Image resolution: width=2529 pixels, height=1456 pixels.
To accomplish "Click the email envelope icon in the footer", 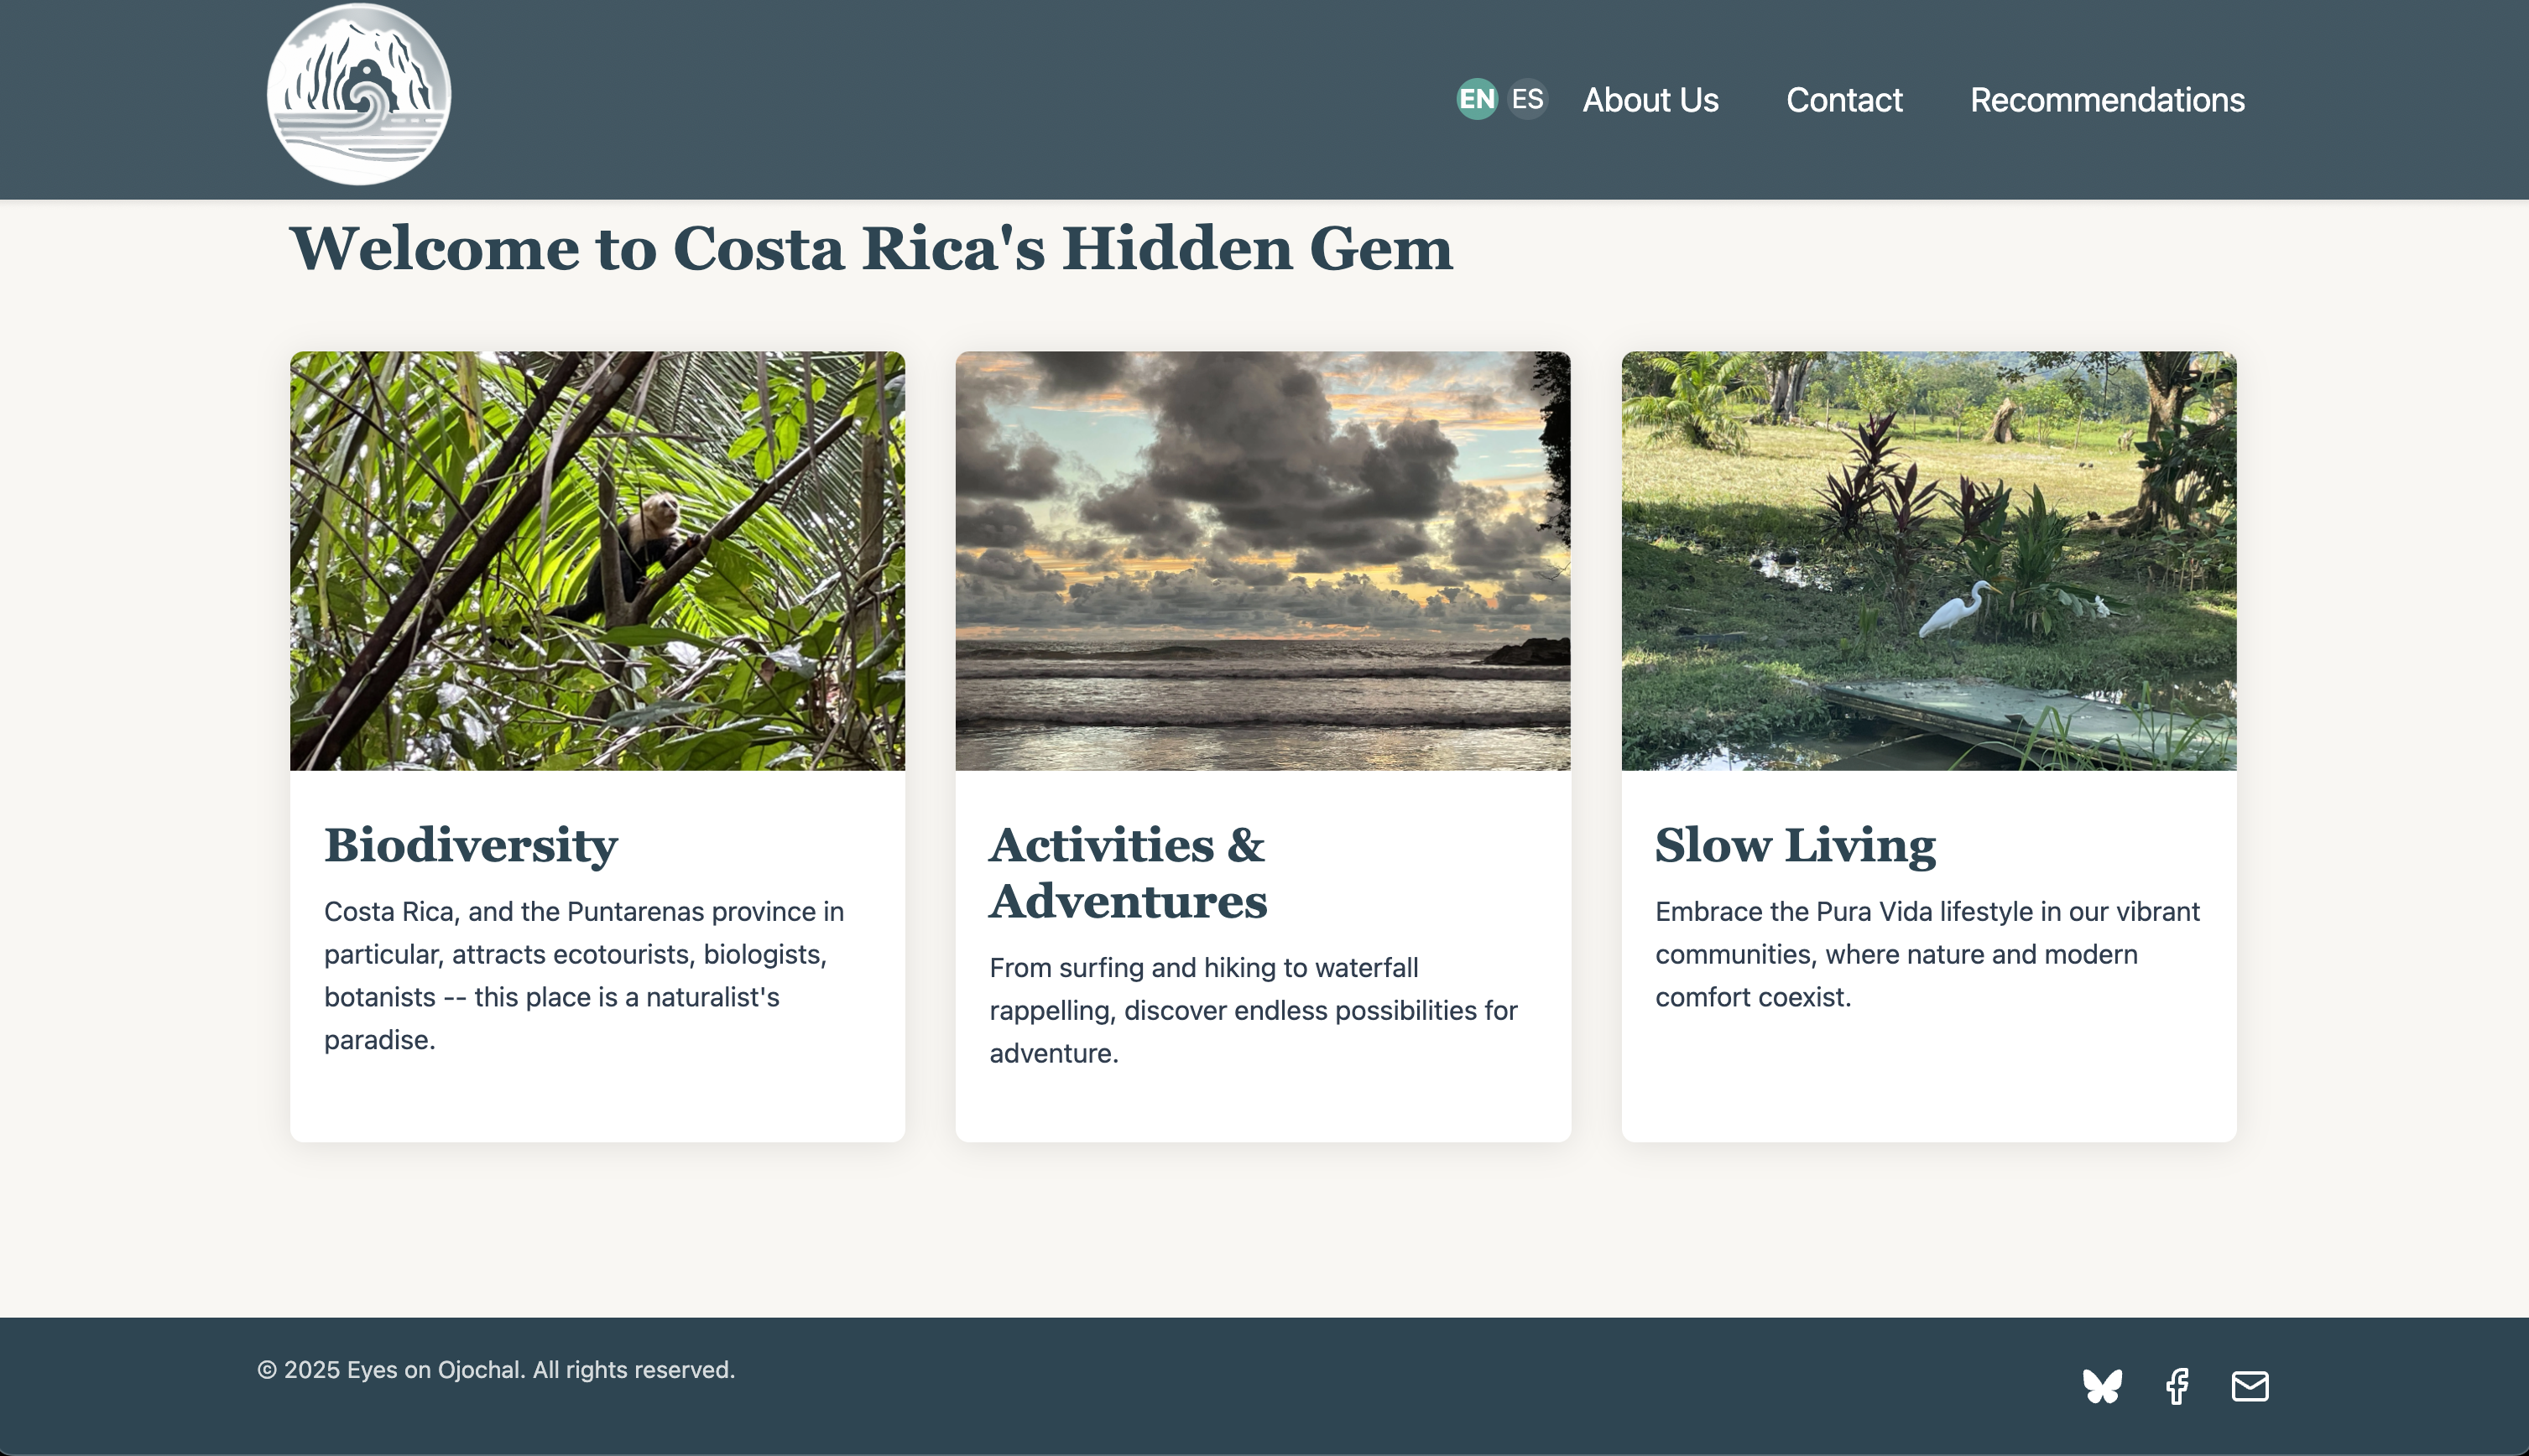I will pyautogui.click(x=2250, y=1386).
